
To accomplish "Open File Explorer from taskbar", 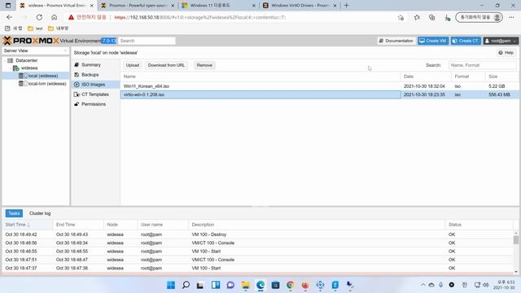I will (246, 285).
